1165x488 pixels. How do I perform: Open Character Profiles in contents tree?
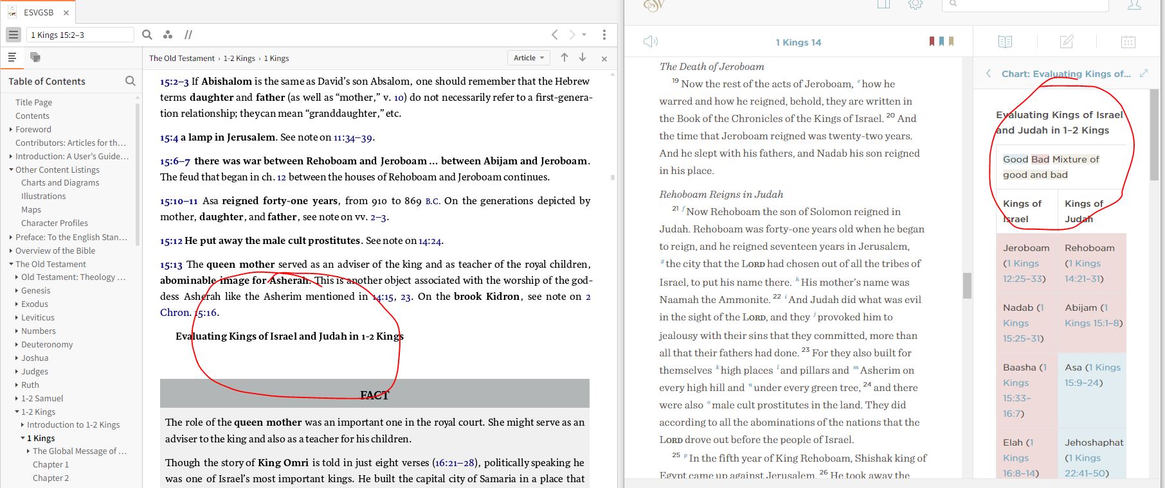point(55,223)
